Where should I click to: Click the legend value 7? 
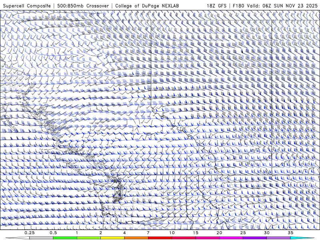tap(148, 233)
